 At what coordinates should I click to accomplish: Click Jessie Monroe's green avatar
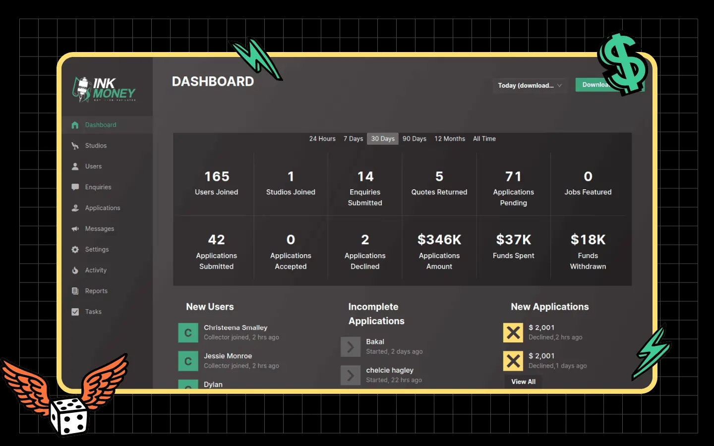188,361
